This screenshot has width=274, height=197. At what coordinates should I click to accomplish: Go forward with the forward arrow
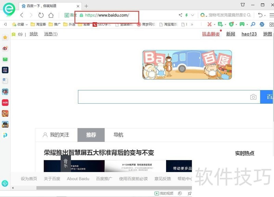(31, 15)
